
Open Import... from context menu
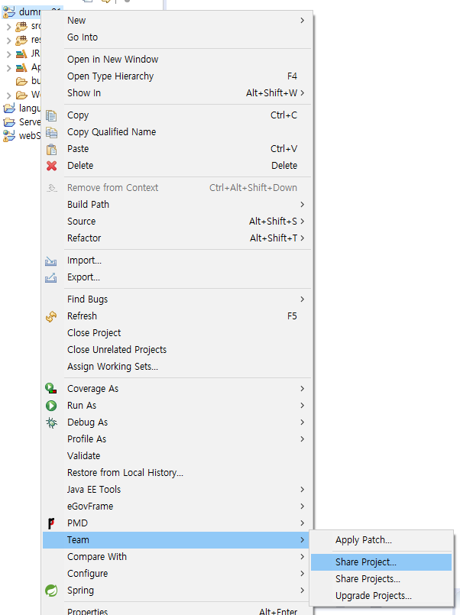pos(84,261)
